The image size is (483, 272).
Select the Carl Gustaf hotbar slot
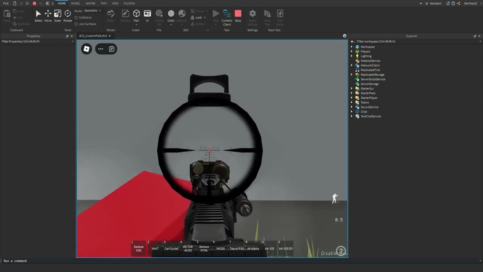coord(171,249)
